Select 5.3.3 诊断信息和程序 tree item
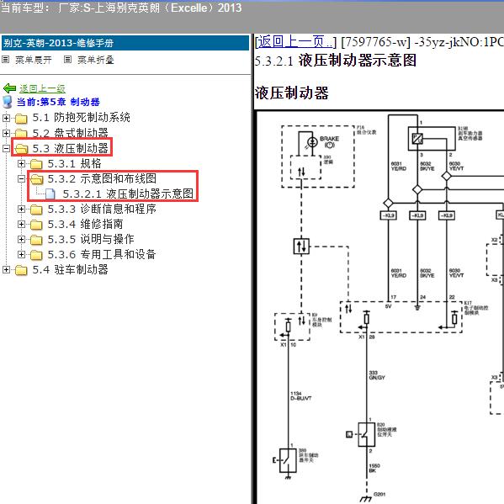The image size is (504, 504). pos(102,210)
